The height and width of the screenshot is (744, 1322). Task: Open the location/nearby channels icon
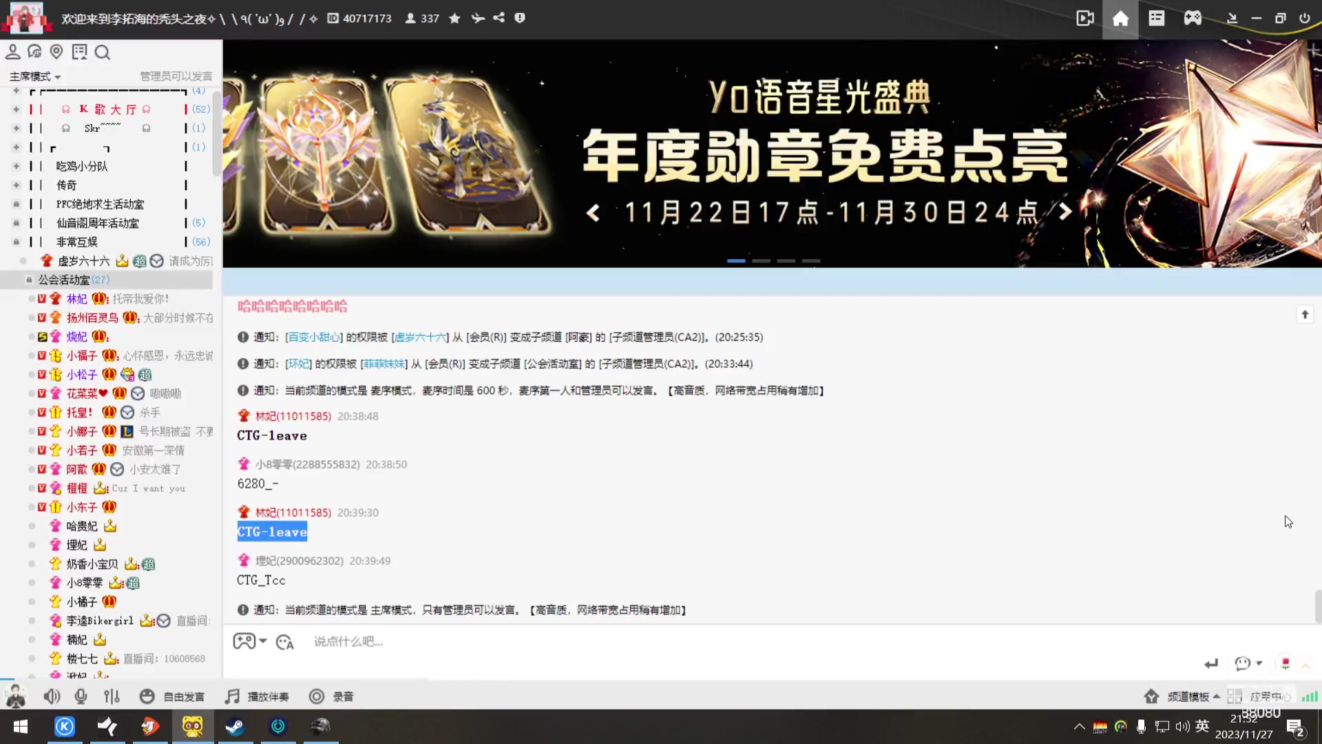pyautogui.click(x=56, y=52)
